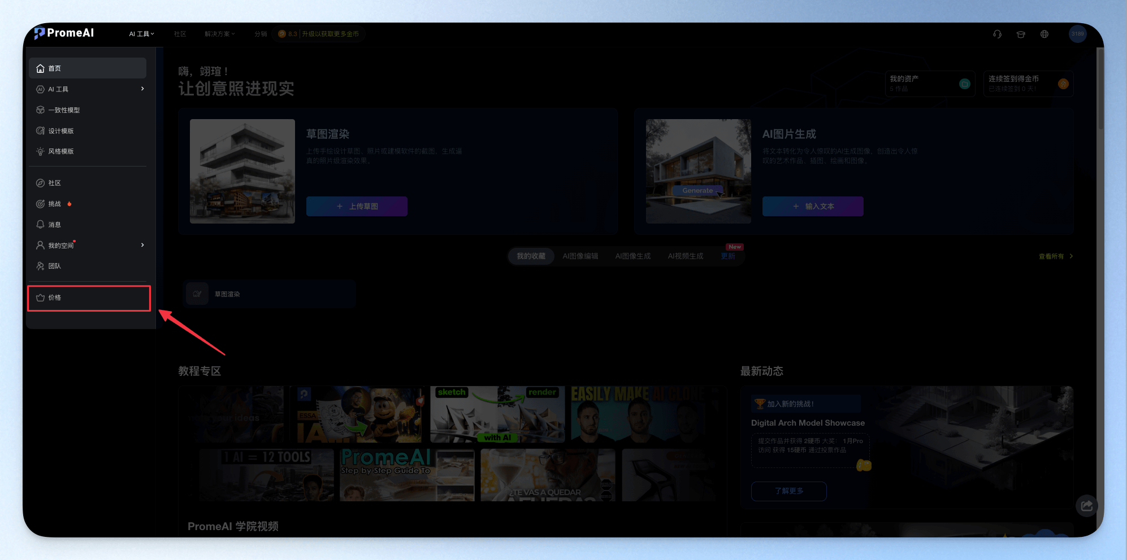1127x560 pixels.
Task: Expand the 我的空间 sidebar submenu arrow
Action: pos(142,245)
